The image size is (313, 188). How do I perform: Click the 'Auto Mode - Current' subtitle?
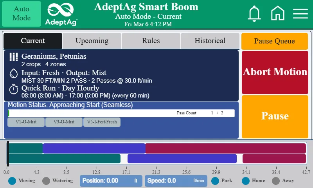148,16
